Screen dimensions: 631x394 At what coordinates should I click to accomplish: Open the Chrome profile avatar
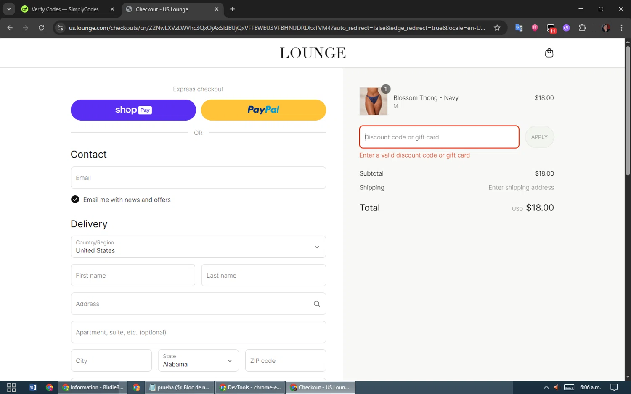606,28
